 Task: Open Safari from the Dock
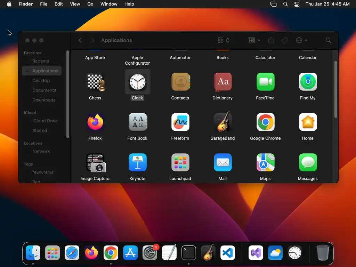tap(72, 253)
